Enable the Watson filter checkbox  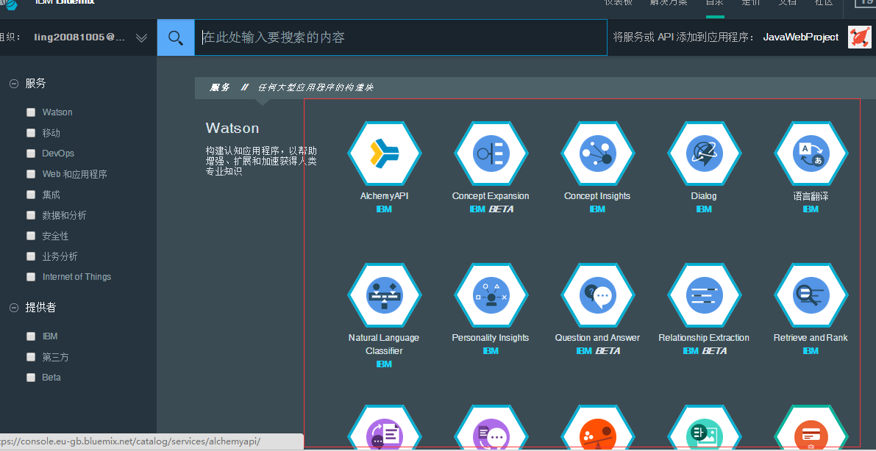pyautogui.click(x=31, y=112)
